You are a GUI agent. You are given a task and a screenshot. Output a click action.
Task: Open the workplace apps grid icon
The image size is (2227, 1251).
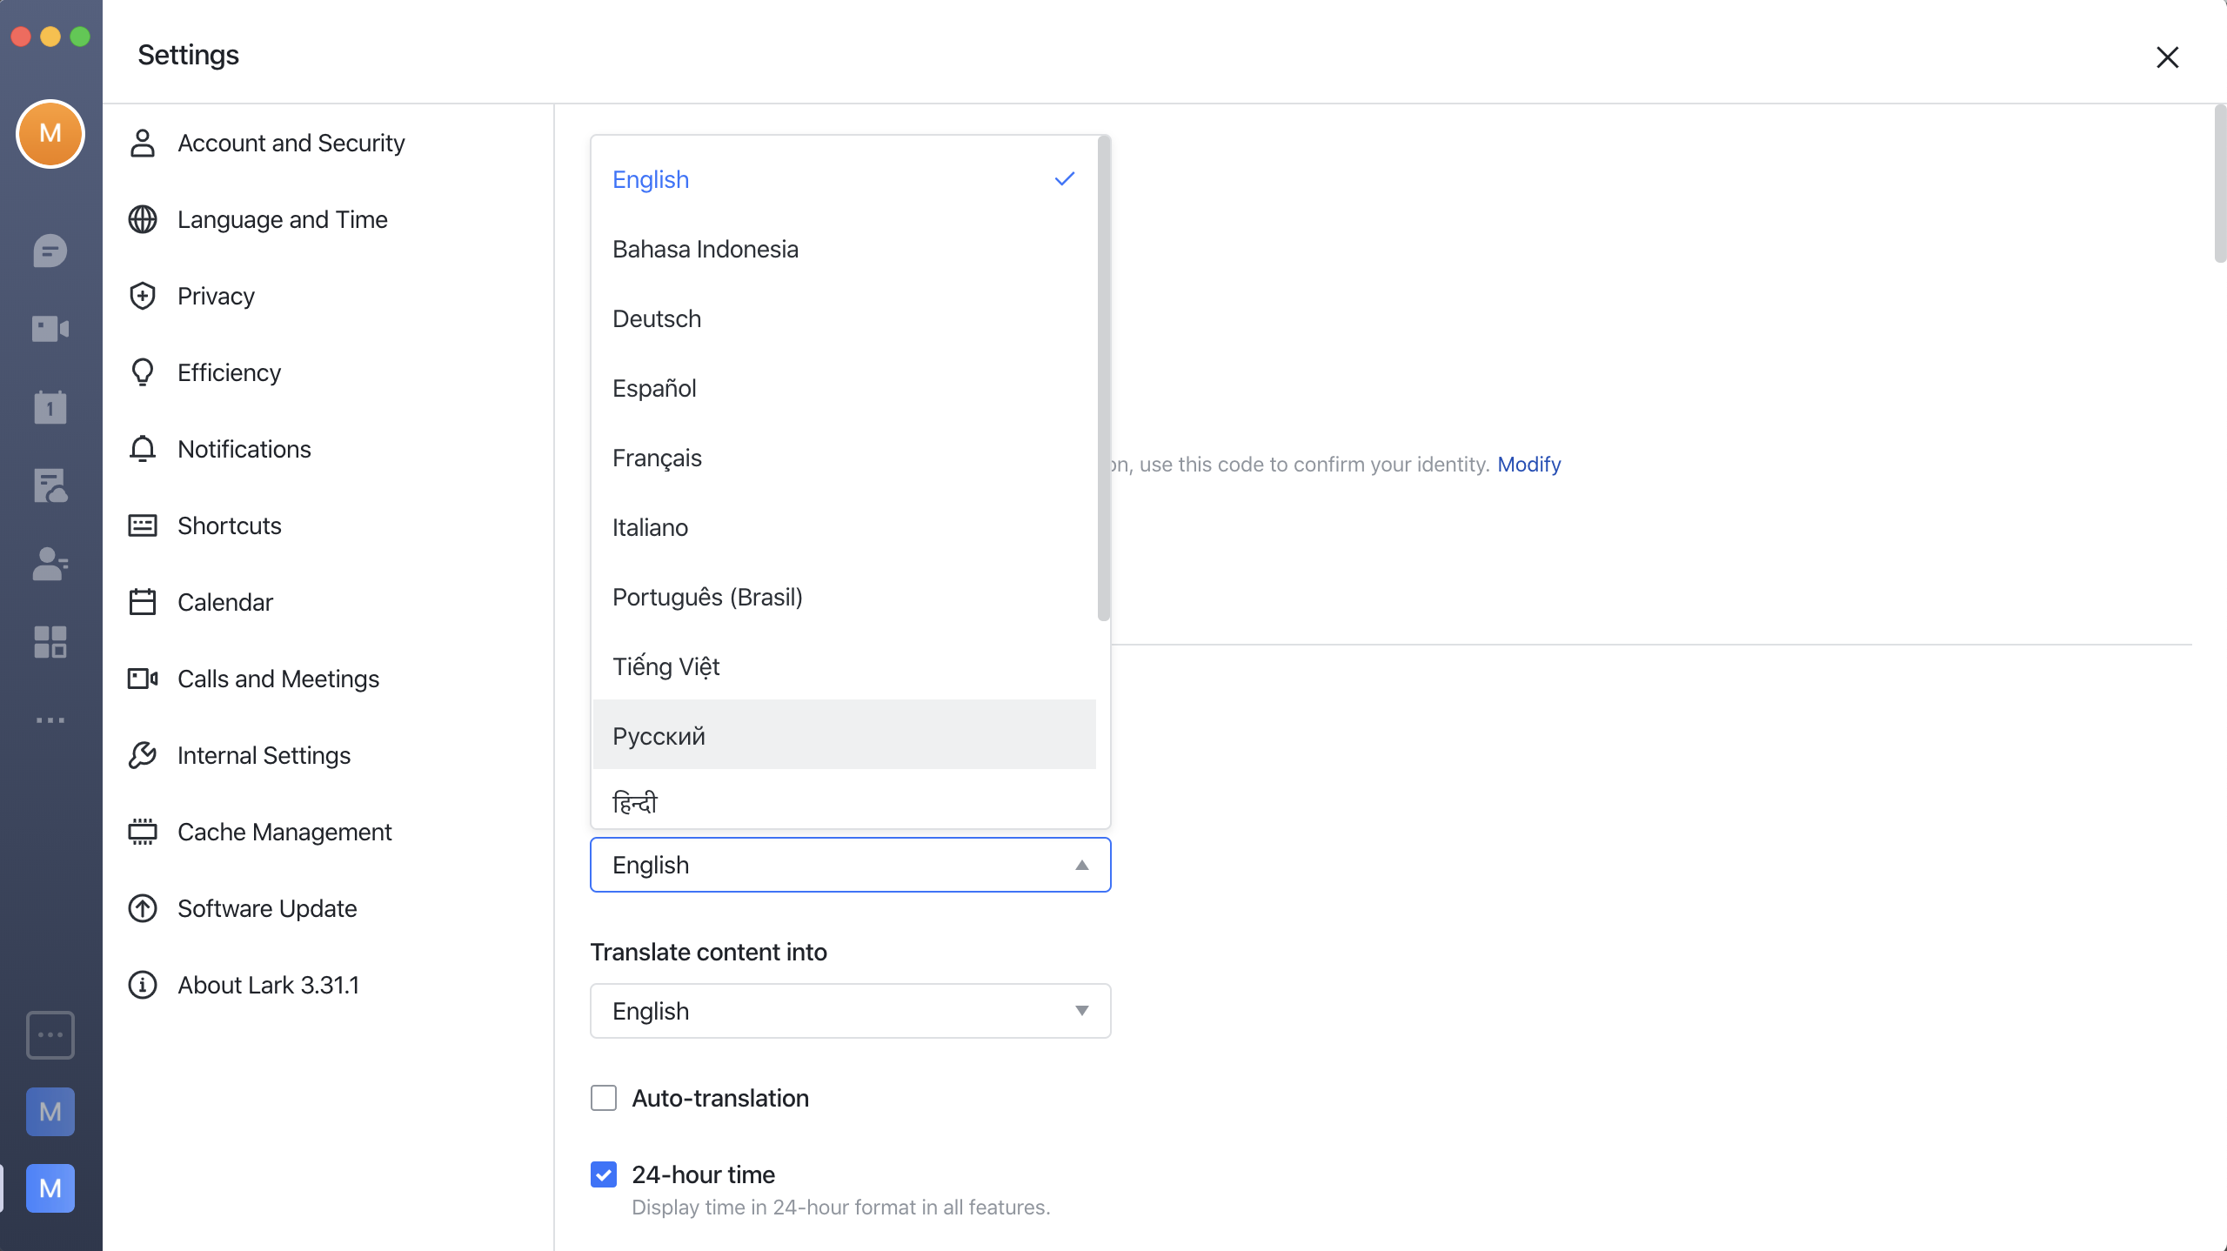tap(50, 642)
